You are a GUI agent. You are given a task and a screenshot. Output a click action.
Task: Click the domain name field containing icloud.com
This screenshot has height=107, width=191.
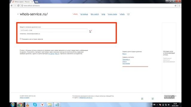coord(54,30)
